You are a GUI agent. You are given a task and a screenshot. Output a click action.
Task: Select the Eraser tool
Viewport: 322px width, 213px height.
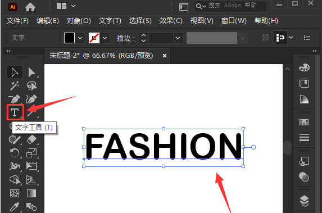(x=31, y=140)
